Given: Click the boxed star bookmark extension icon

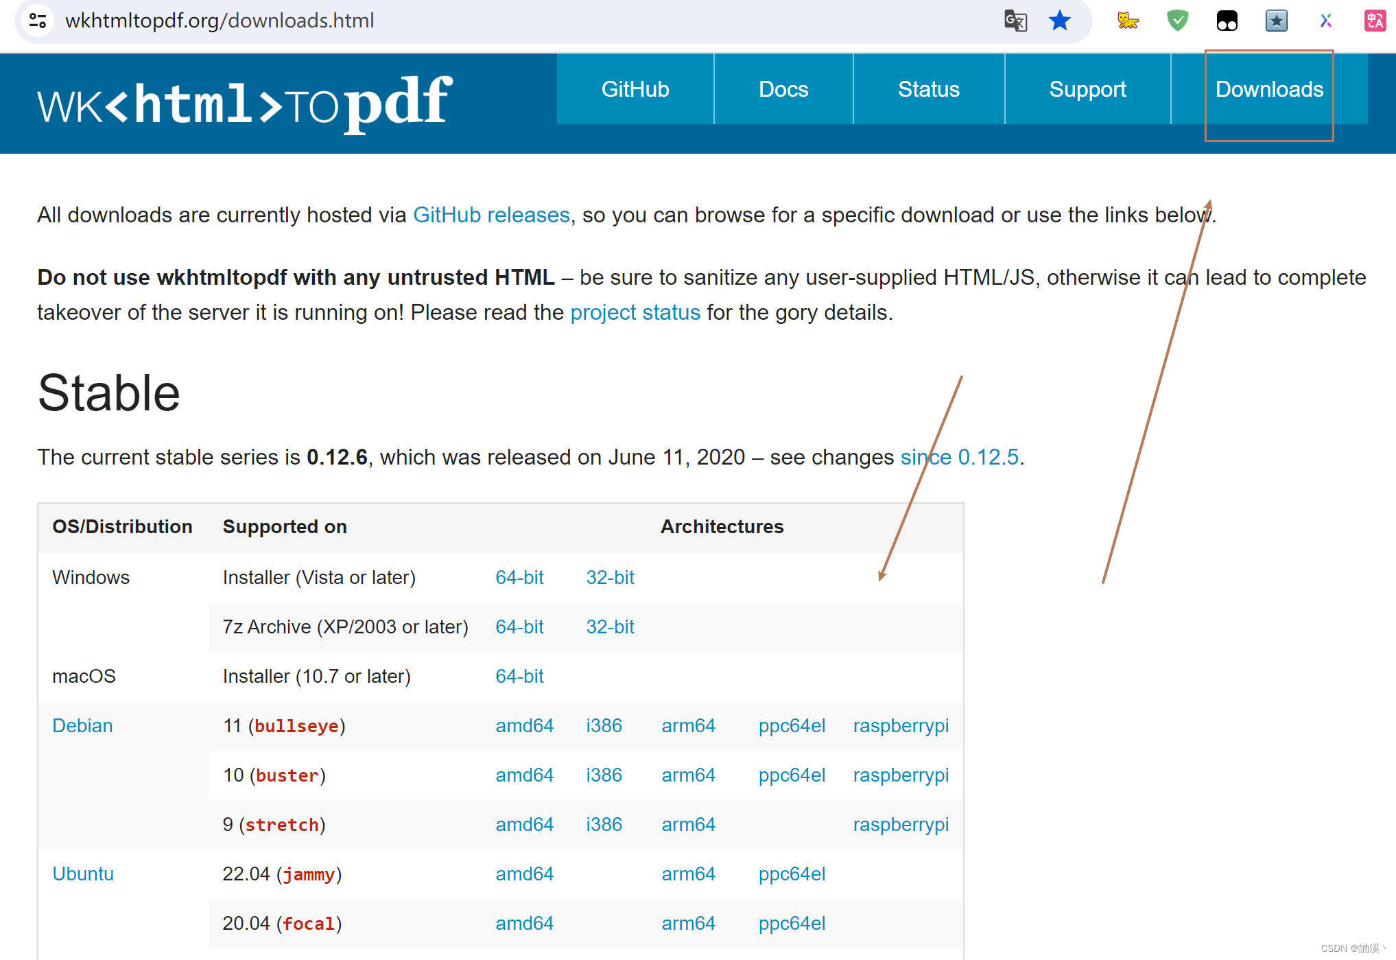Looking at the screenshot, I should point(1276,21).
